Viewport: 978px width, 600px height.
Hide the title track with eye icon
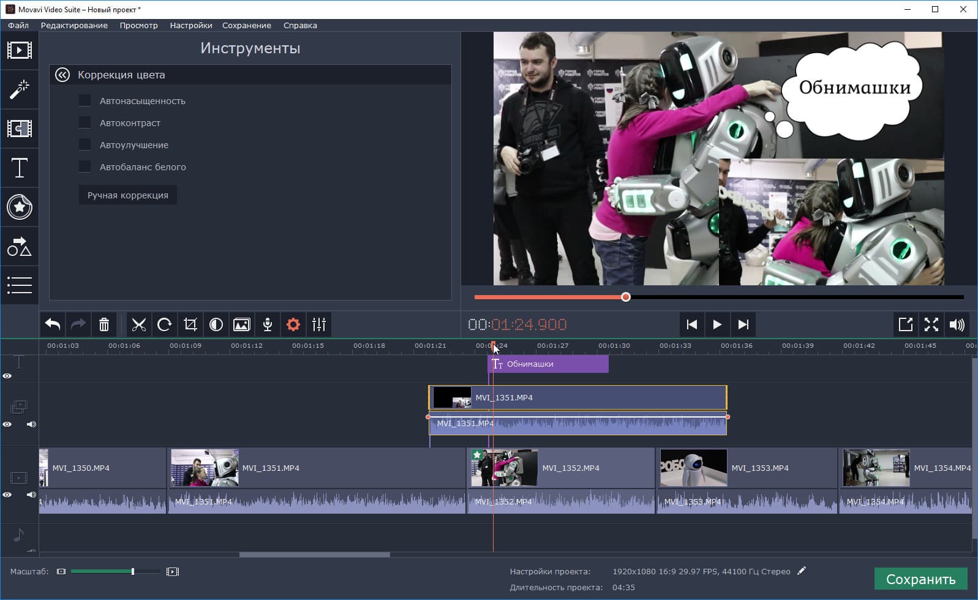(x=7, y=376)
